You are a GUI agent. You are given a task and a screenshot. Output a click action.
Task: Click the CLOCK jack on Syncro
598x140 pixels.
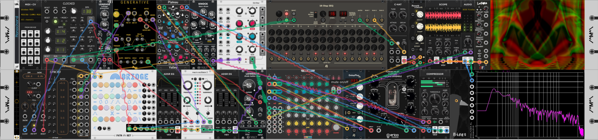(x=25, y=130)
